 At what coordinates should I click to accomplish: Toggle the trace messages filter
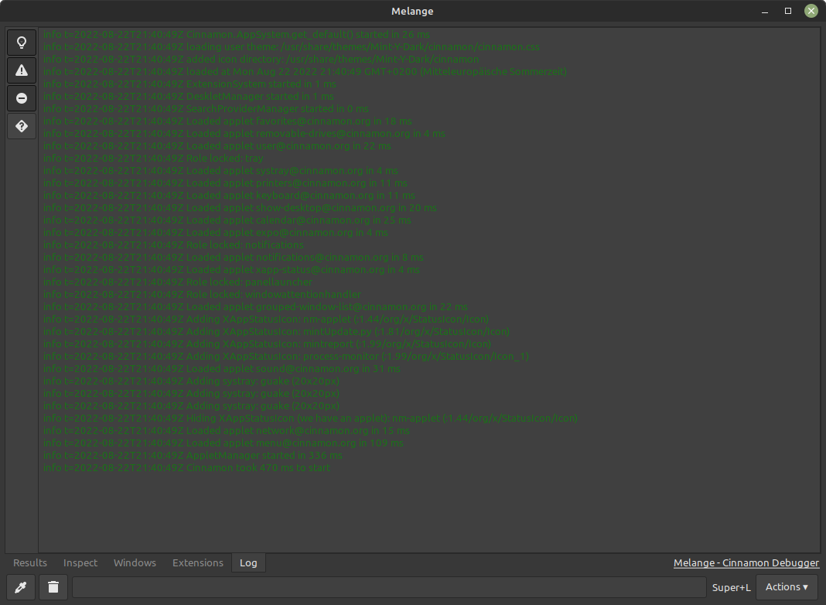(22, 126)
